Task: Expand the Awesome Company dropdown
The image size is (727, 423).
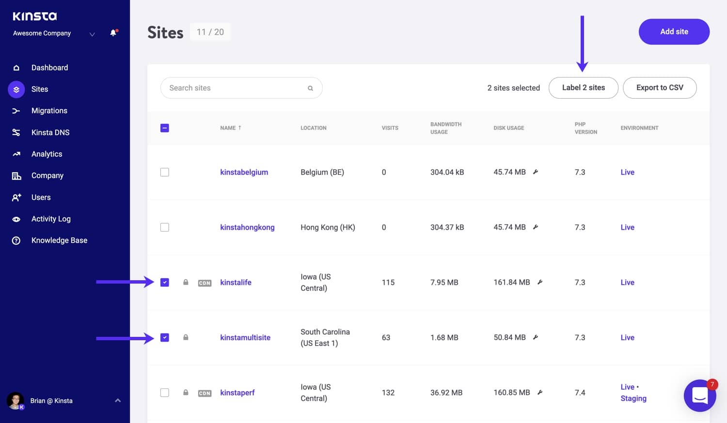Action: (92, 34)
